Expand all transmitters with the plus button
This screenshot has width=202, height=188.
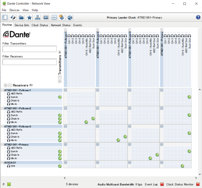coord(60,81)
